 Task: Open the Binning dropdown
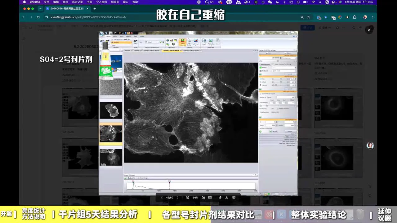click(283, 67)
